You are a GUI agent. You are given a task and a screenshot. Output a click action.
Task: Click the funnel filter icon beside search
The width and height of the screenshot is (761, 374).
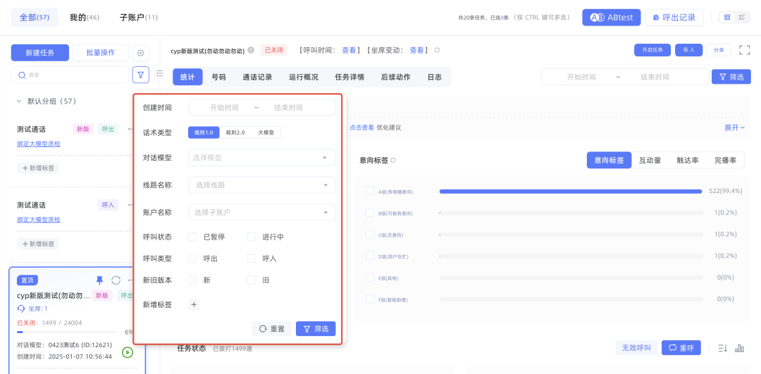140,74
